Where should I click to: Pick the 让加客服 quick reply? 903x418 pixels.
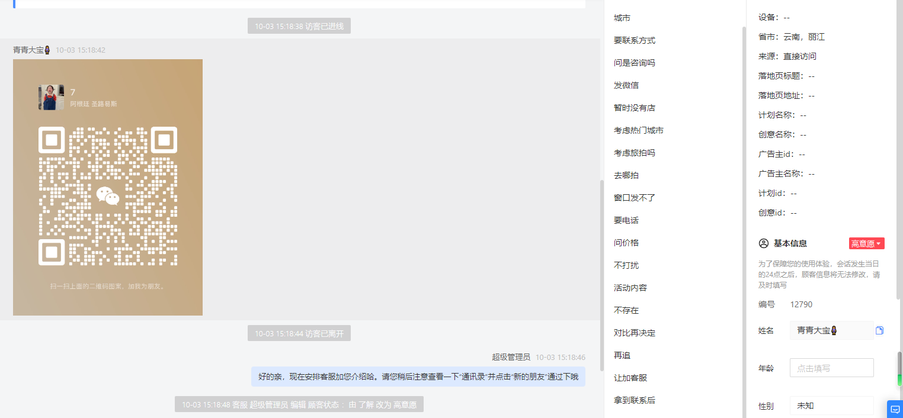pos(630,378)
